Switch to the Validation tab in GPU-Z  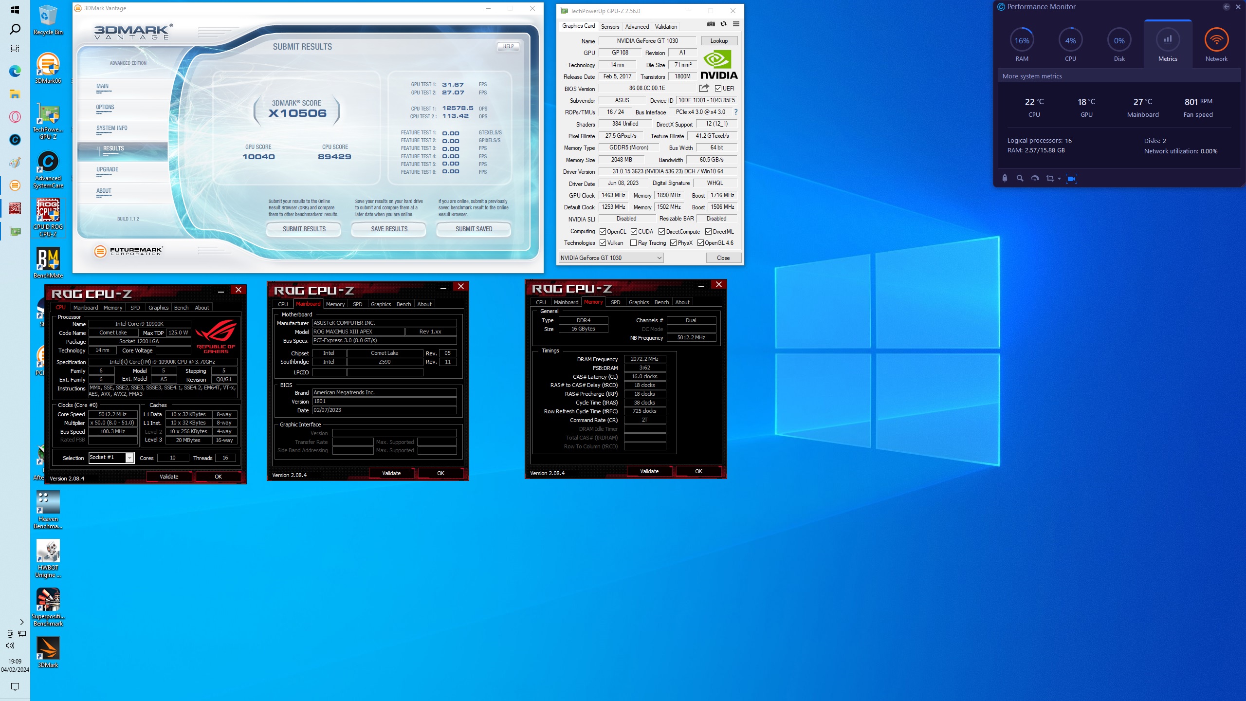(666, 27)
